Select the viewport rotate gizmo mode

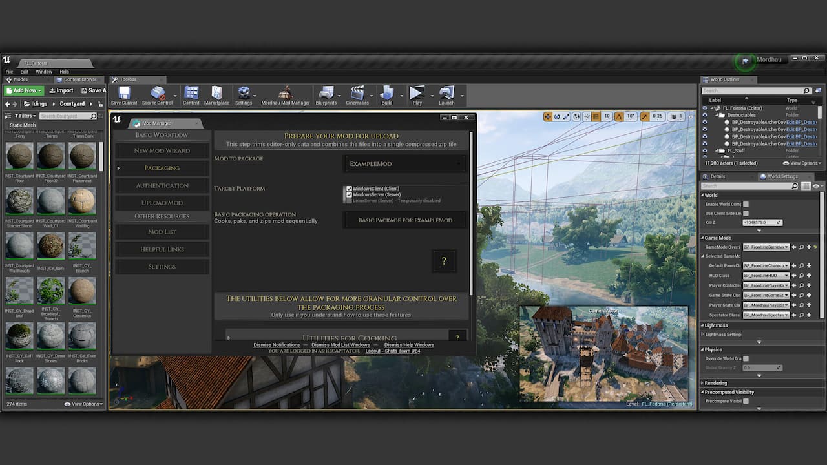(557, 116)
